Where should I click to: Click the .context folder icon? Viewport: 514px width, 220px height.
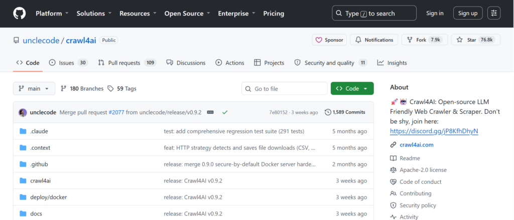[x=23, y=148]
